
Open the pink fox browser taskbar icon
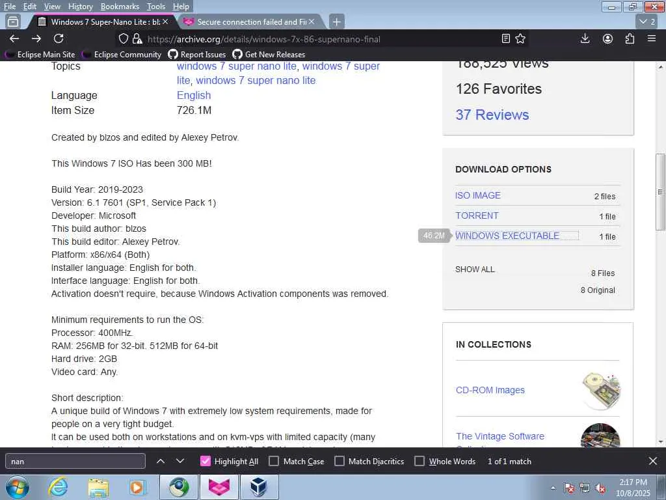pos(219,487)
